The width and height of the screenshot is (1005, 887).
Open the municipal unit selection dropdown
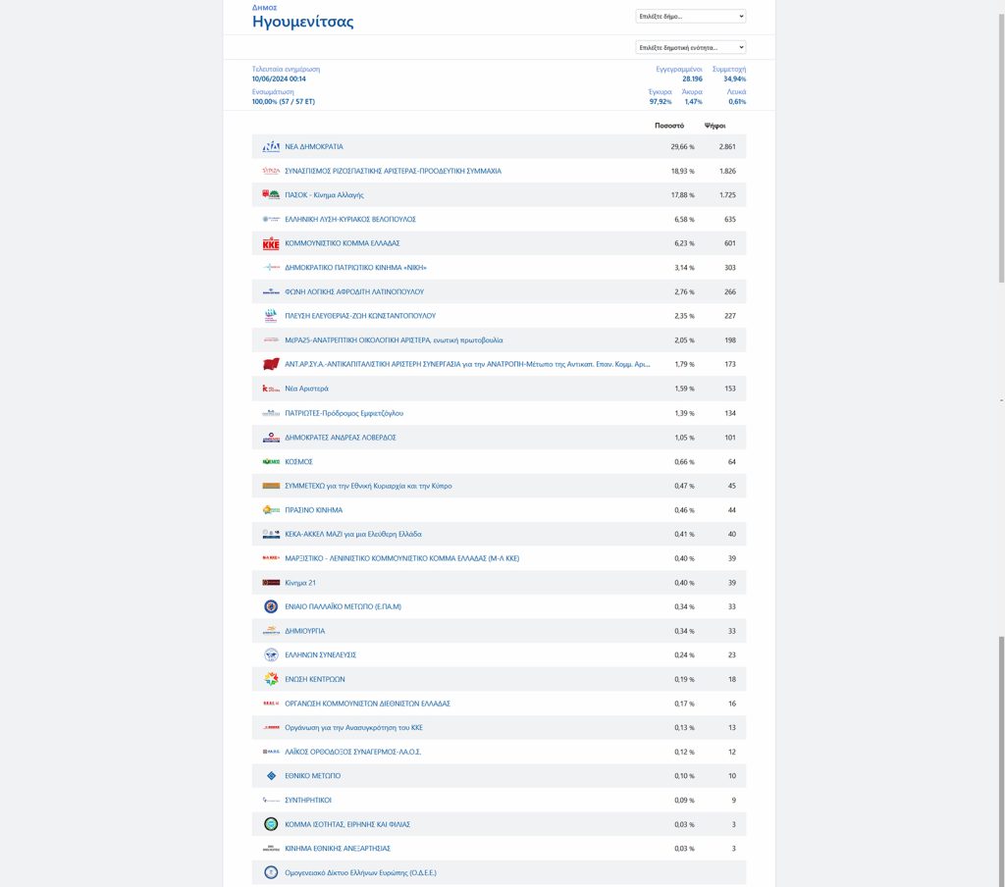tap(690, 47)
